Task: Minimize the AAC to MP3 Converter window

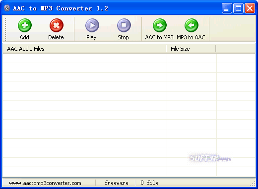Action: pos(227,8)
